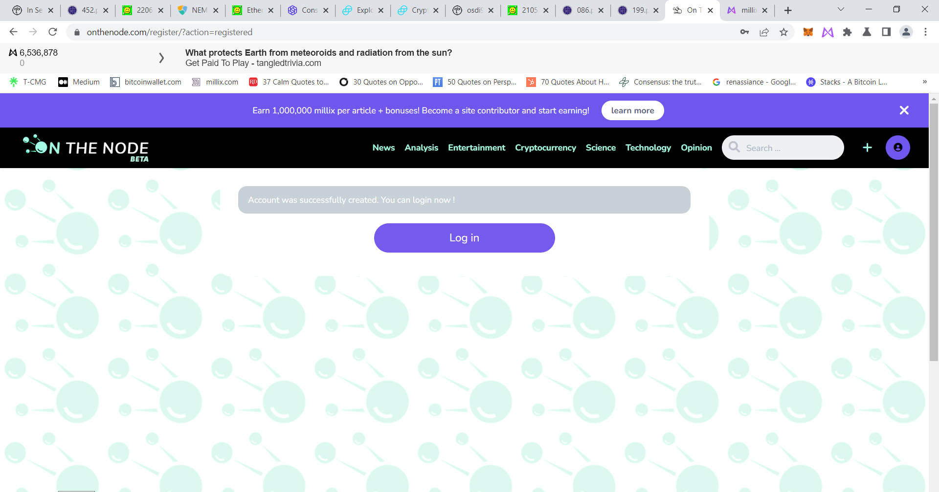This screenshot has height=492, width=939.
Task: Advance the ad bar with chevron arrow
Action: 161,58
